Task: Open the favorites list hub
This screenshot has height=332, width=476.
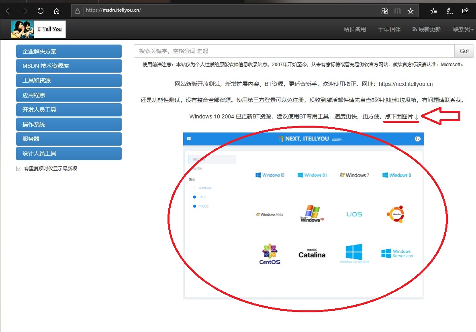Action: click(433, 11)
